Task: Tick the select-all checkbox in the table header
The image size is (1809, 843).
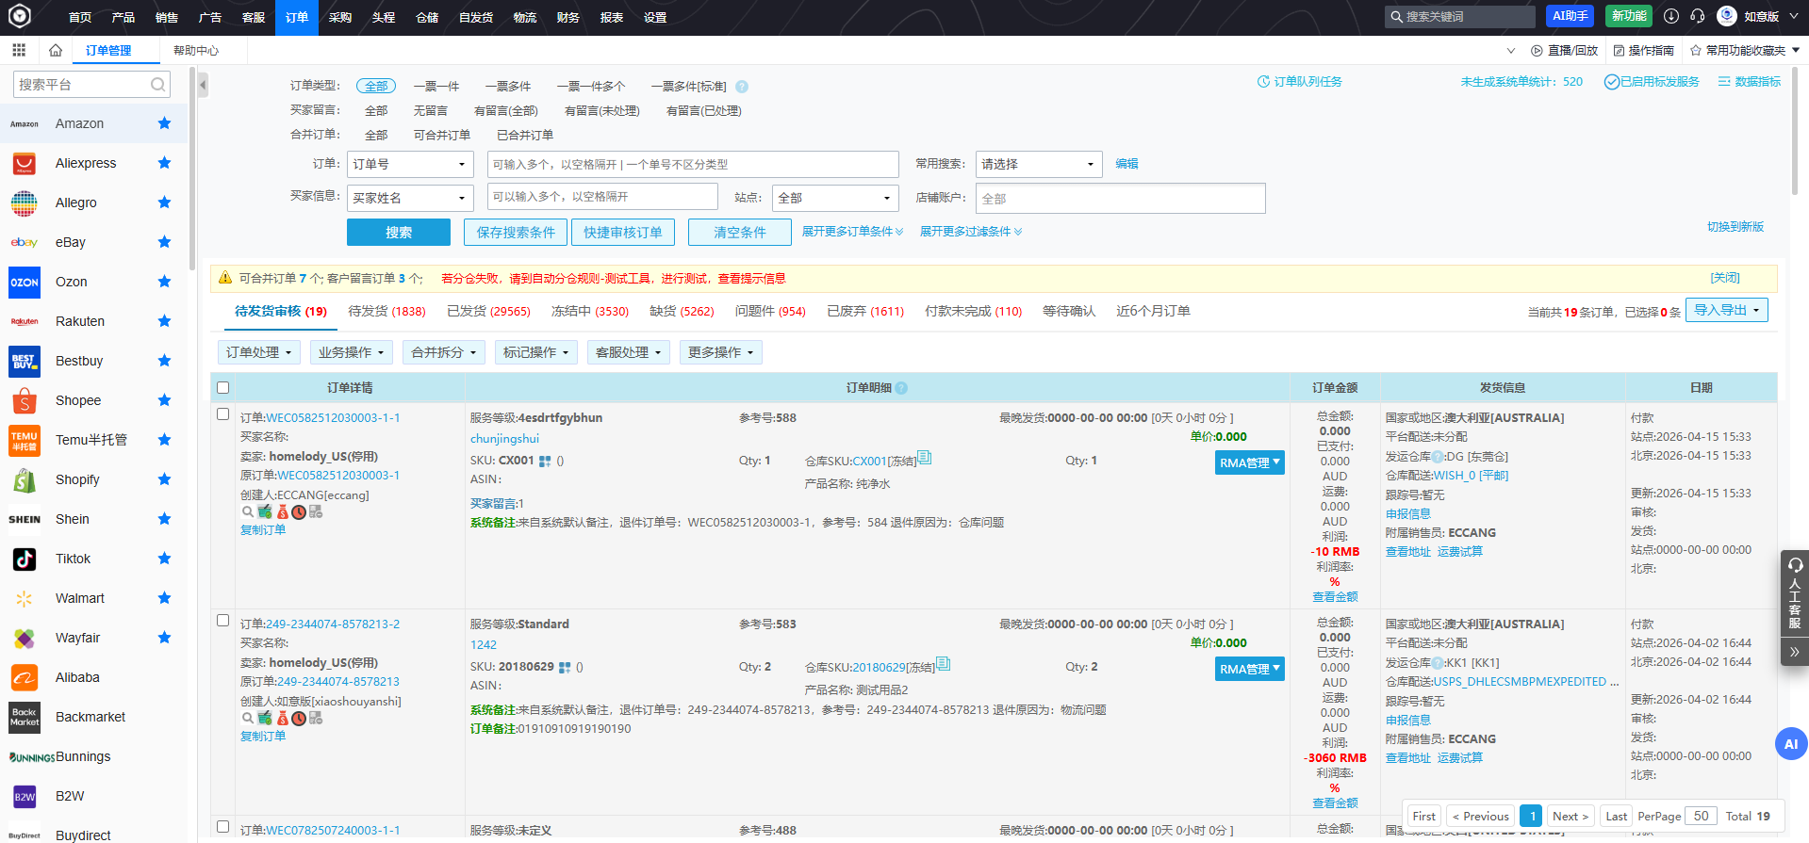Action: pyautogui.click(x=223, y=387)
